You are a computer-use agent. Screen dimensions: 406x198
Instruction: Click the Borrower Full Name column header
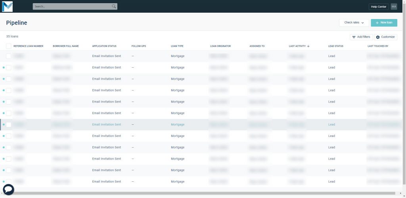pyautogui.click(x=66, y=46)
